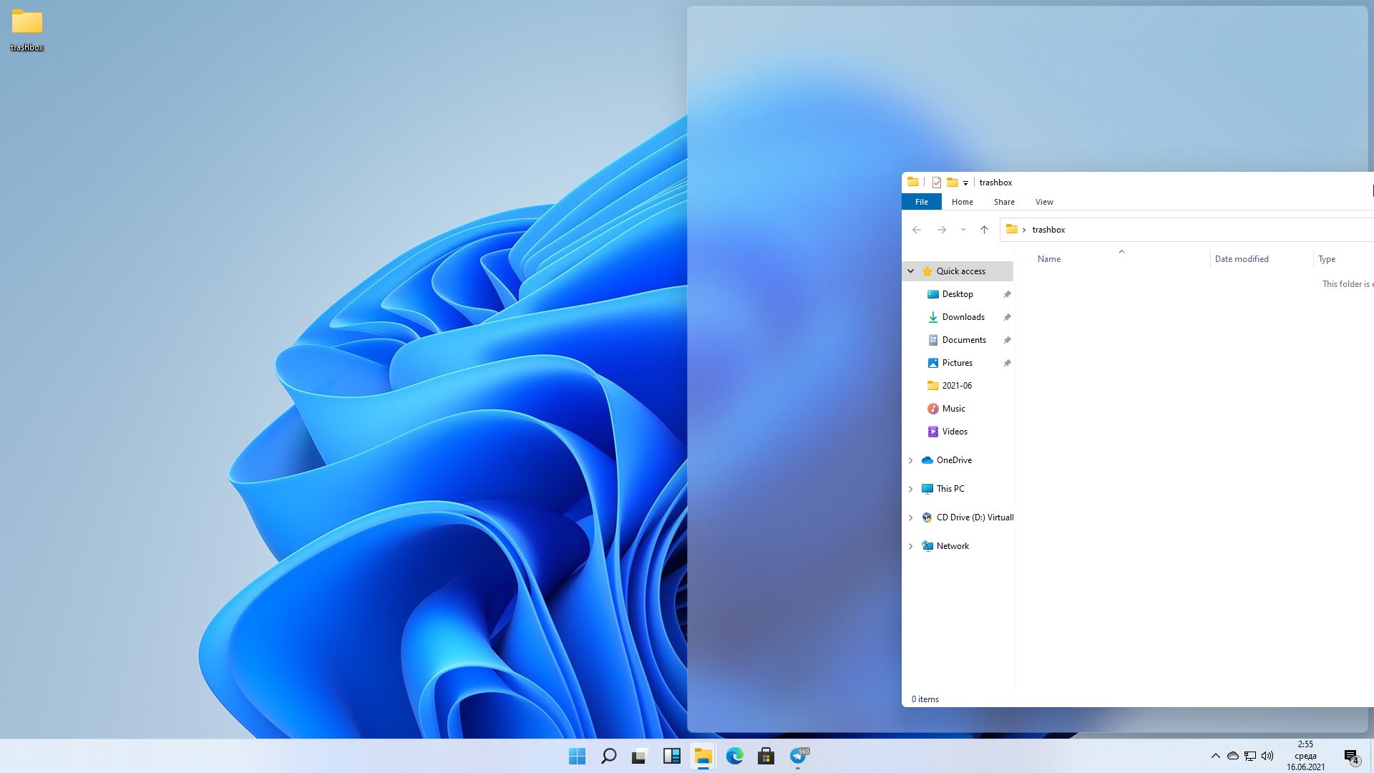Click the New folder icon in quick access toolbar
This screenshot has width=1374, height=773.
[952, 183]
